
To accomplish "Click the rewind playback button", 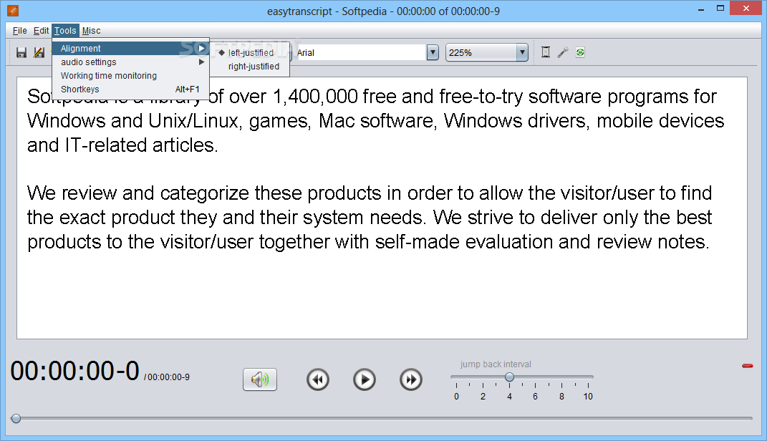I will pyautogui.click(x=318, y=379).
